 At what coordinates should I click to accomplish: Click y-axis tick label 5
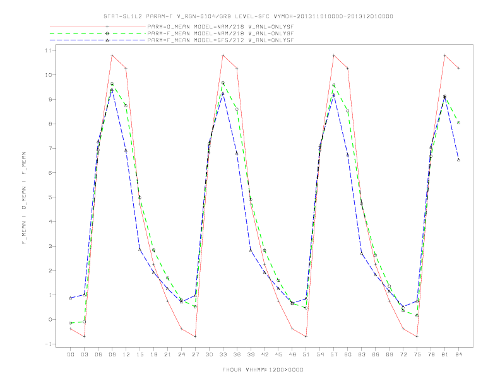coord(51,197)
